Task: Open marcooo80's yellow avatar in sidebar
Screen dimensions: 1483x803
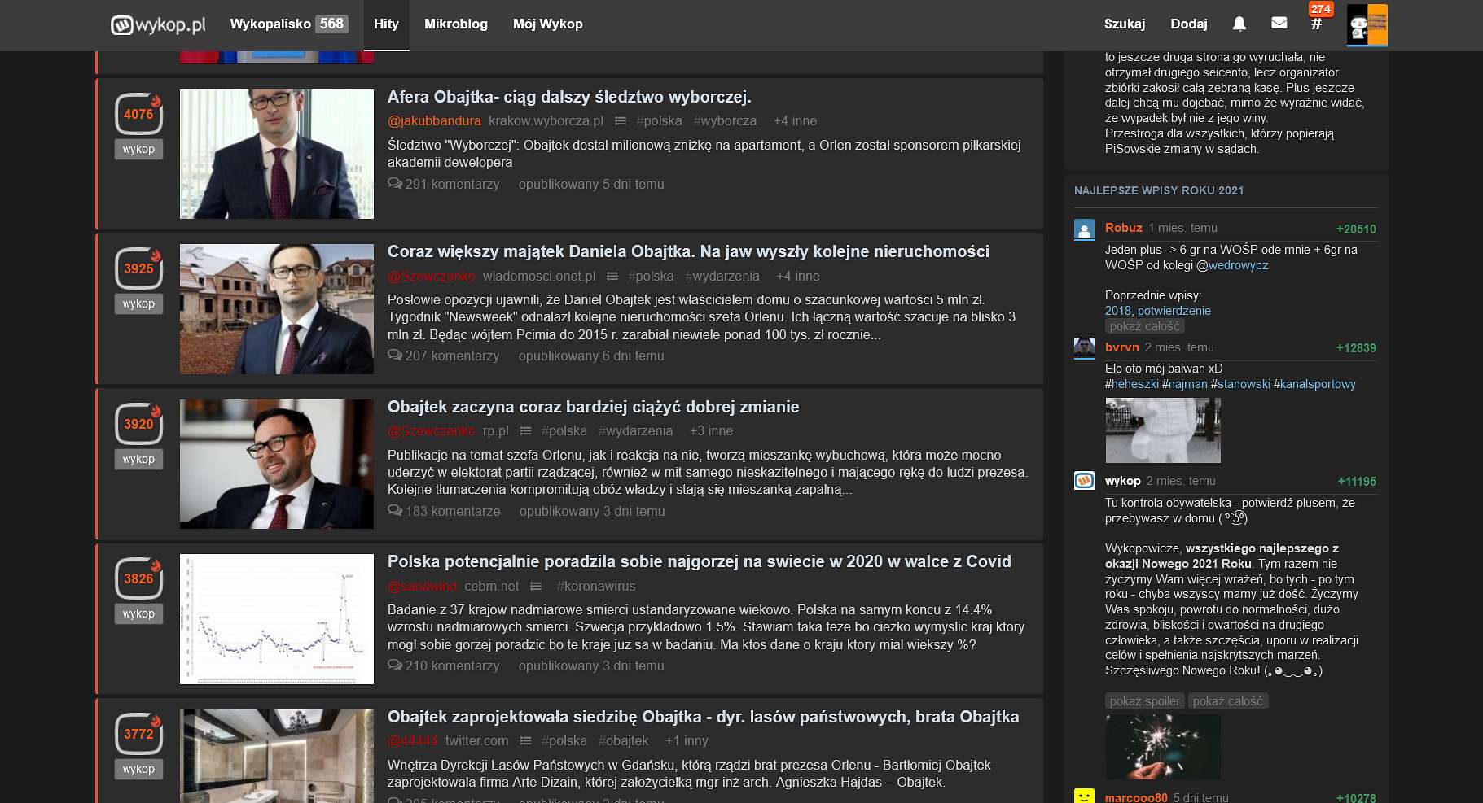Action: tap(1084, 796)
